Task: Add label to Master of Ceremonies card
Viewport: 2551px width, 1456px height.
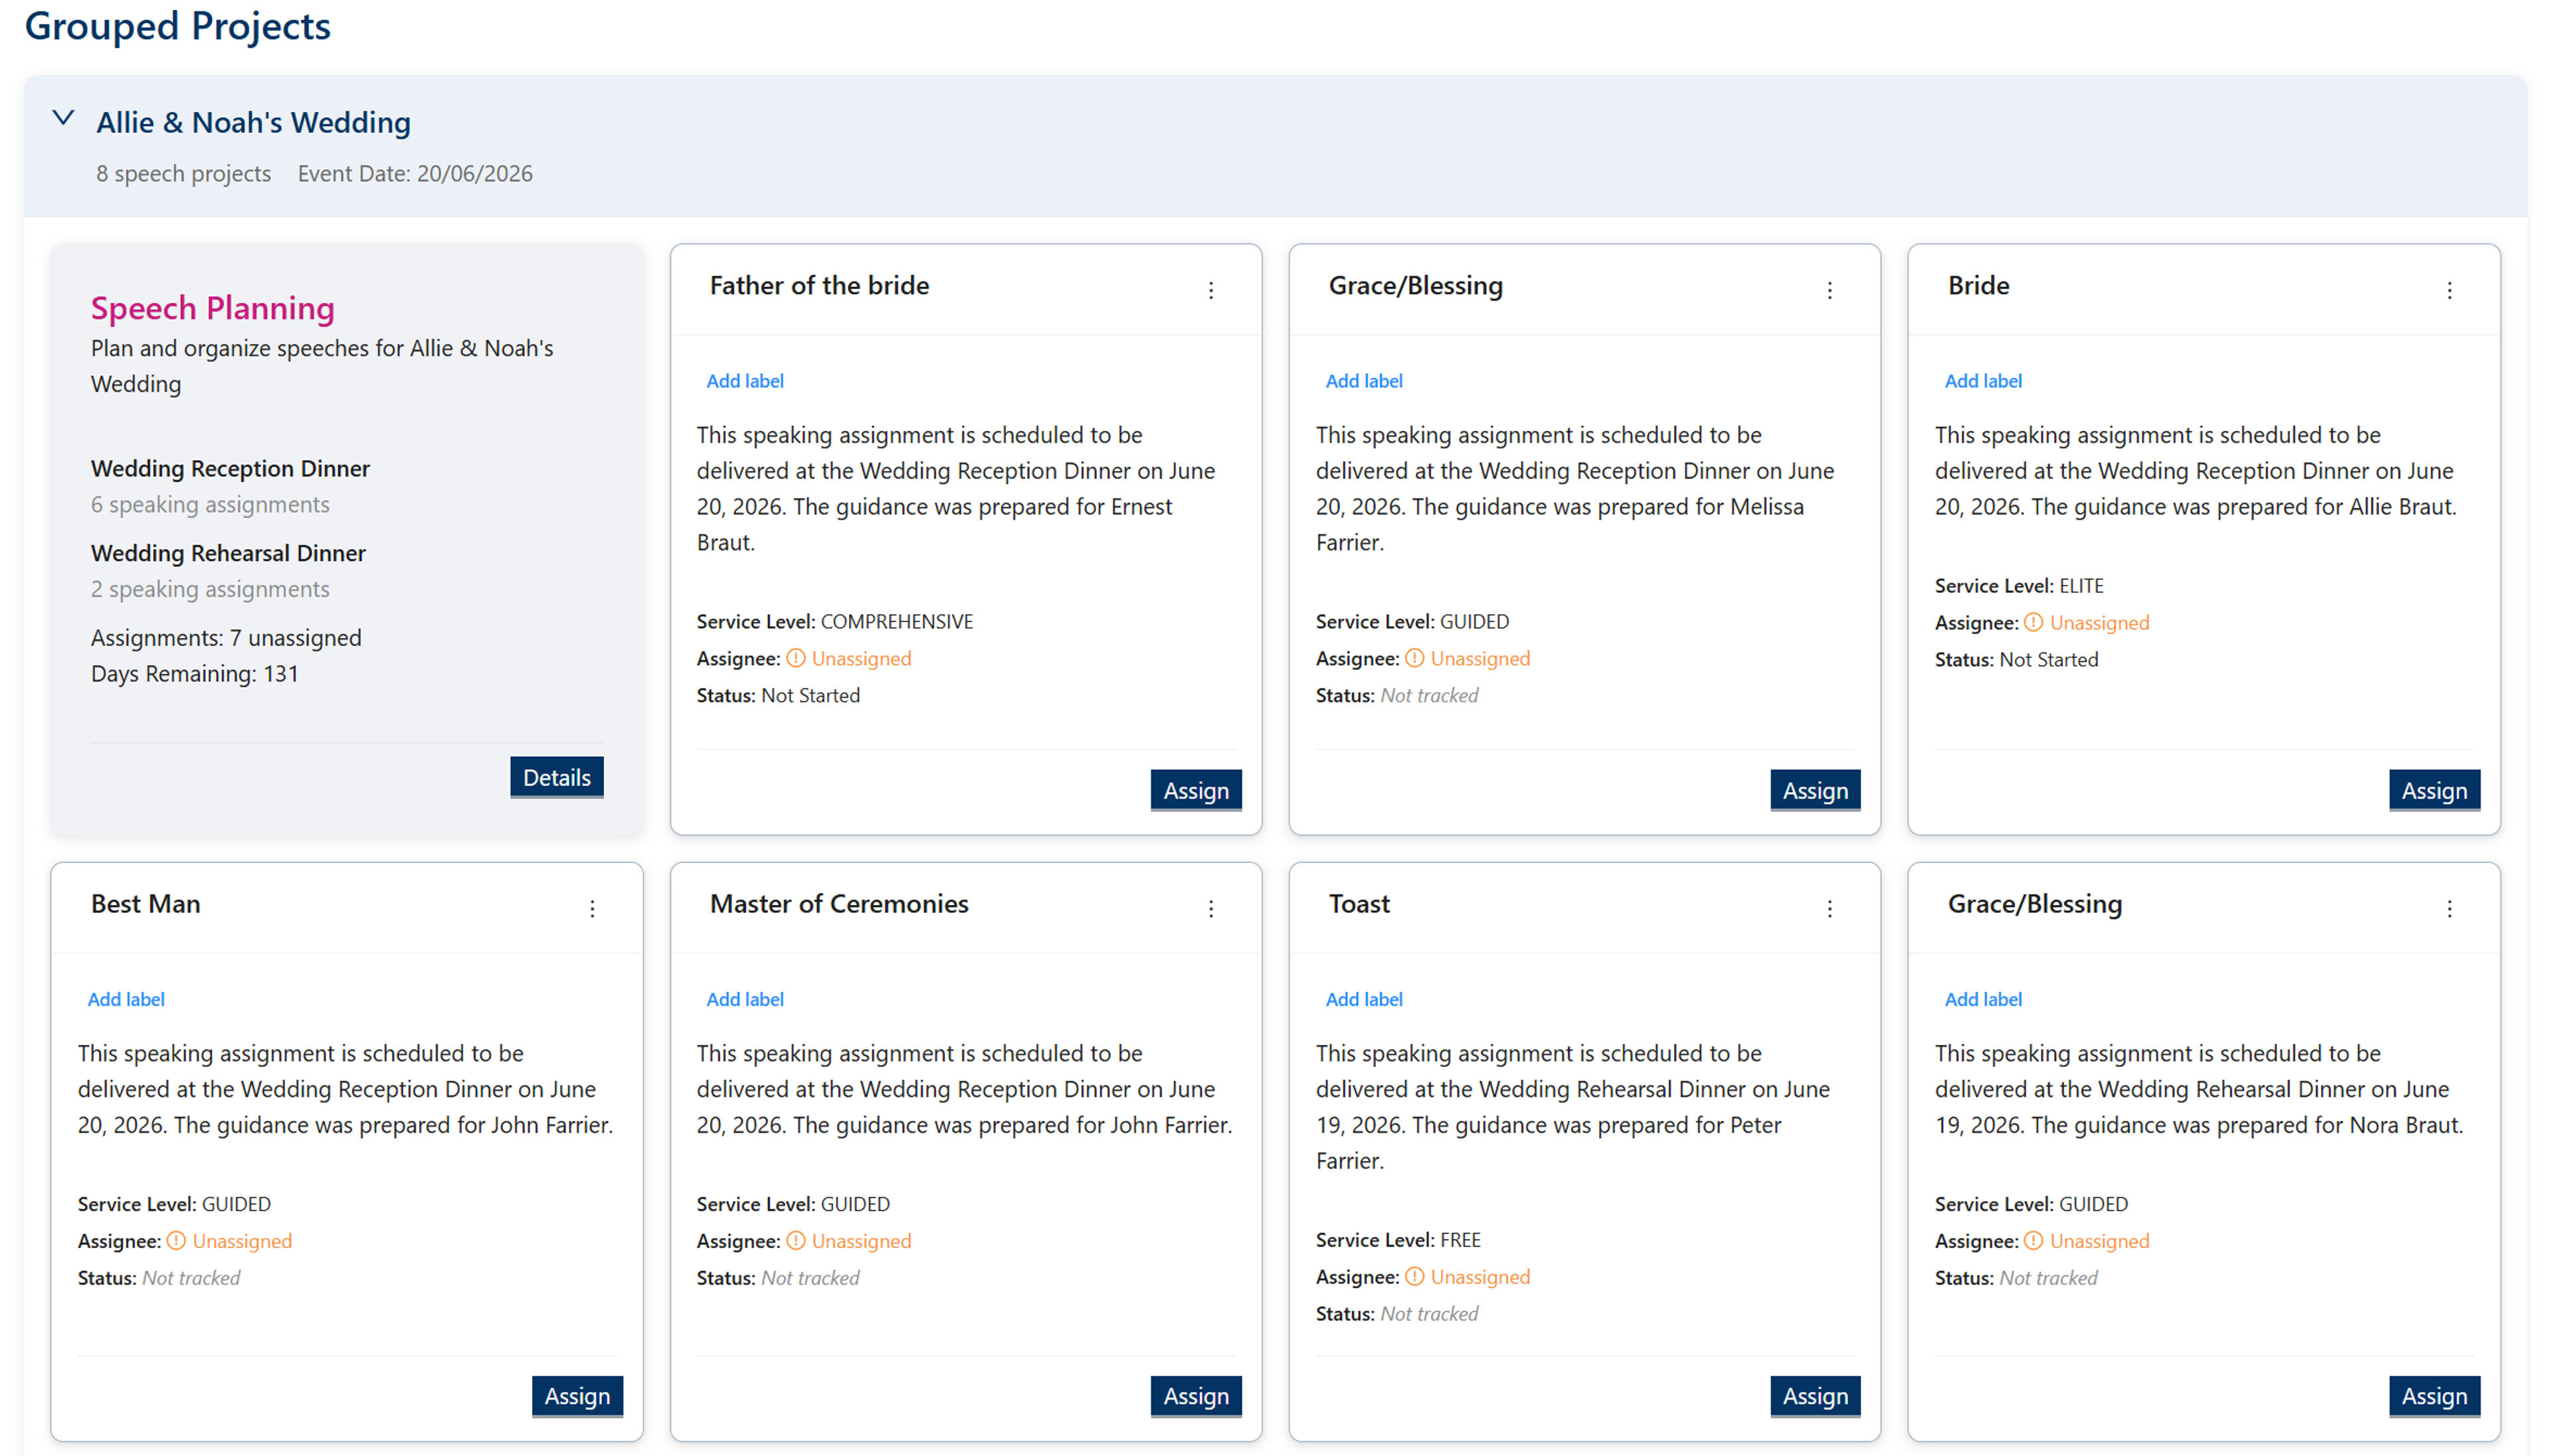Action: [744, 999]
